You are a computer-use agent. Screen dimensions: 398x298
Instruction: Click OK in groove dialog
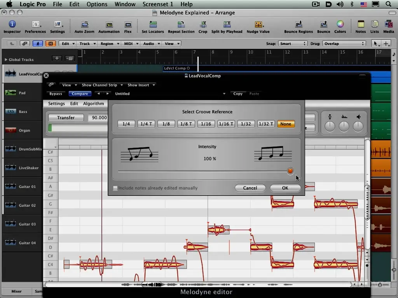[x=285, y=188]
